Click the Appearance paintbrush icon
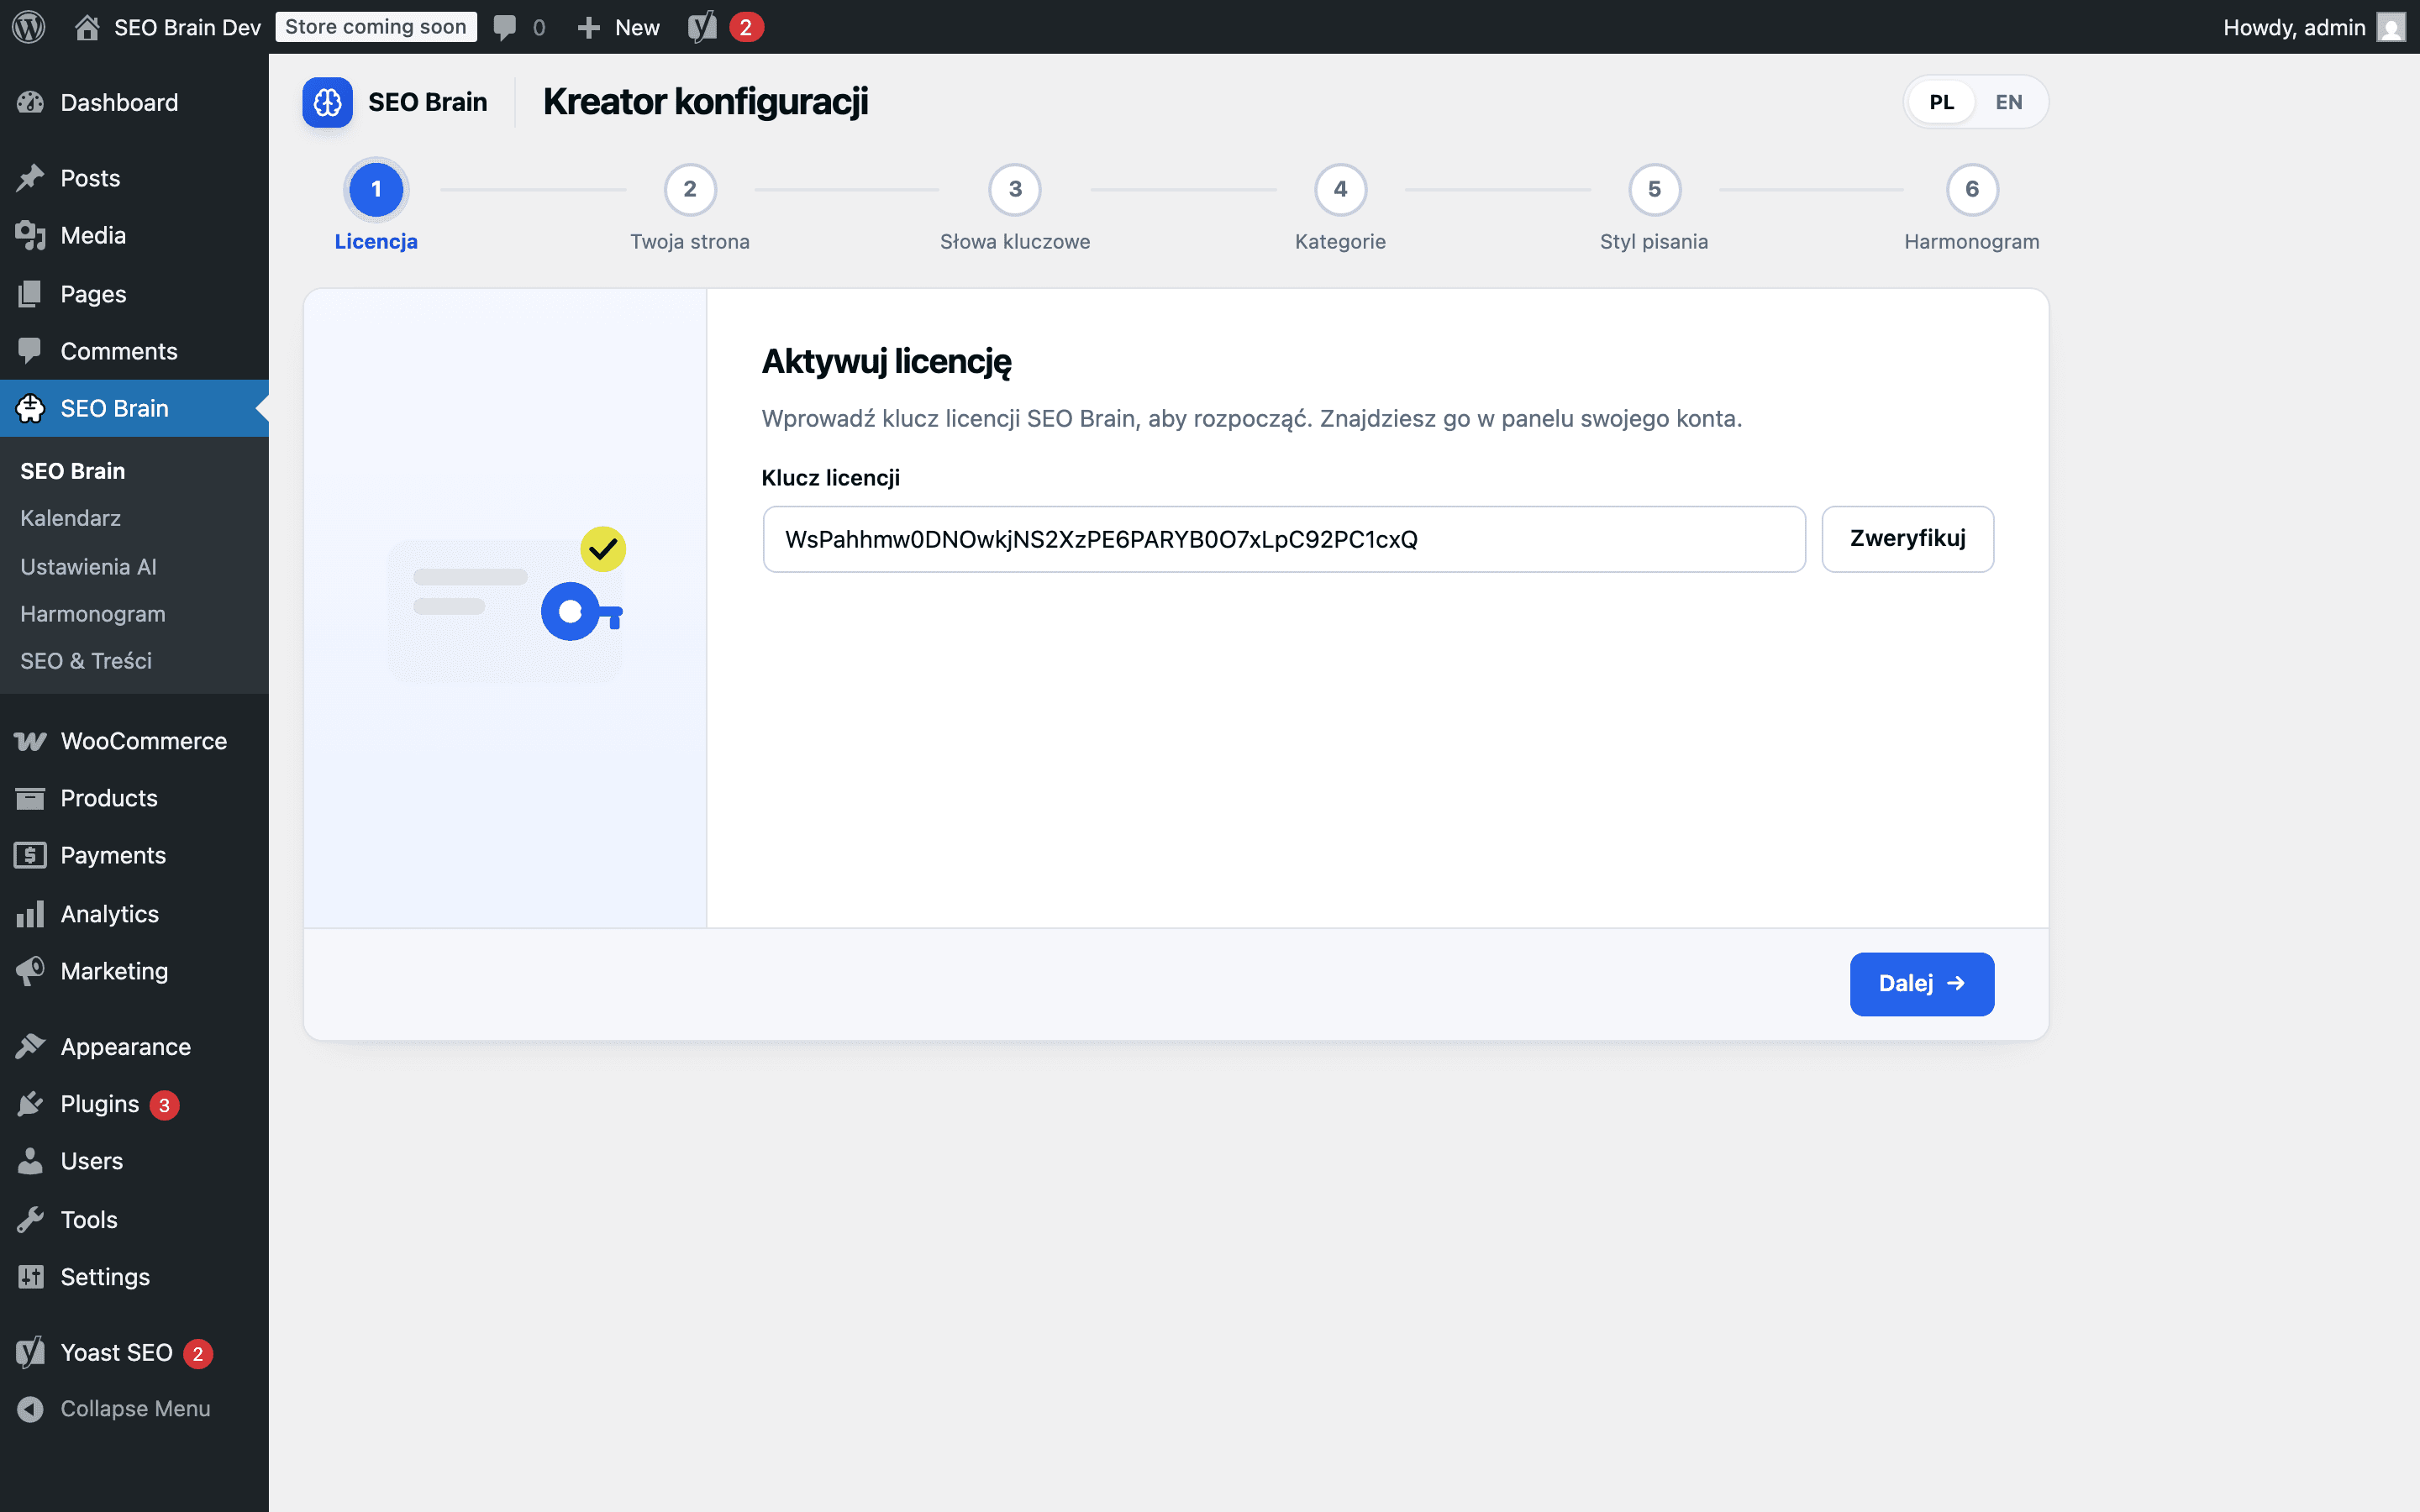2420x1512 pixels. pos(30,1046)
